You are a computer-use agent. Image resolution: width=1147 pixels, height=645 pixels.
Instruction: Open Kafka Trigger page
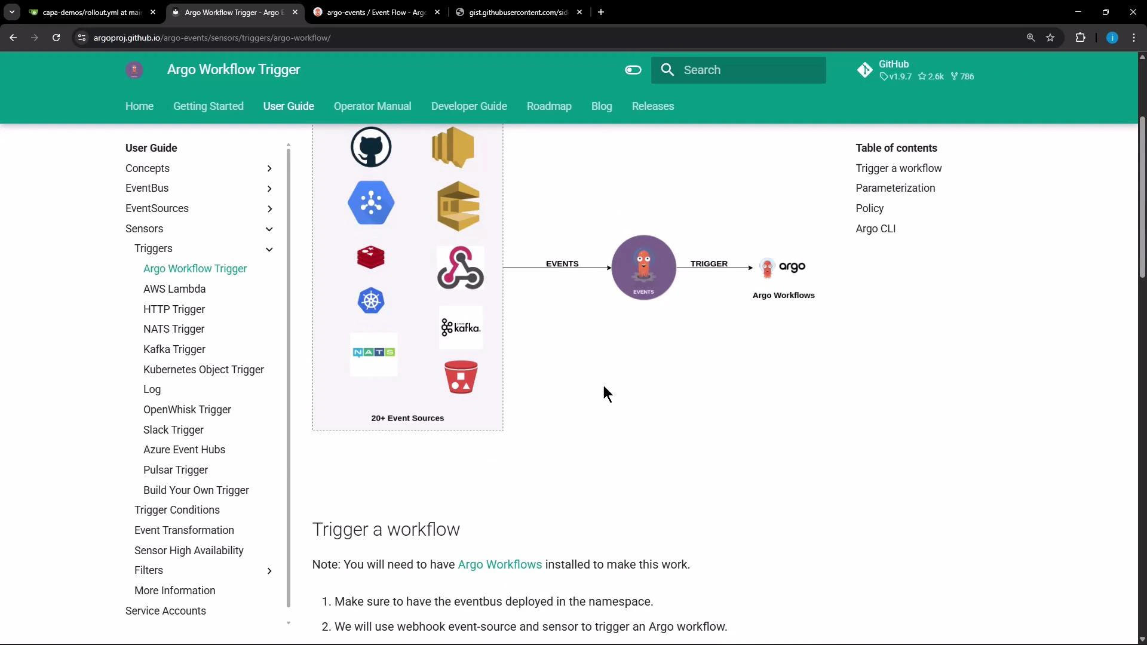pos(174,349)
